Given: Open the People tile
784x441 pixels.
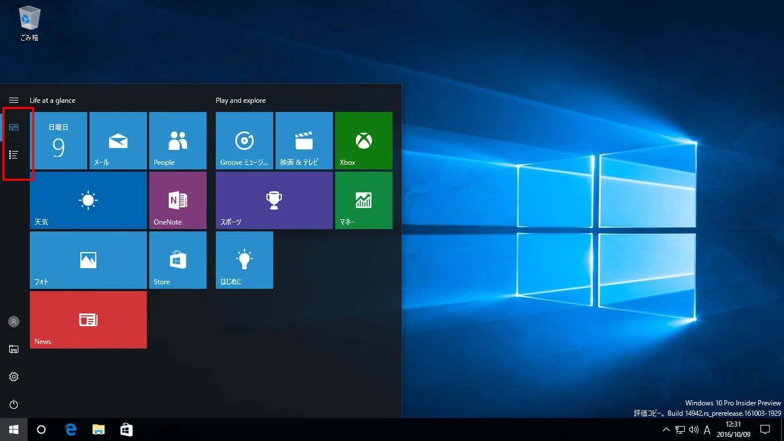Looking at the screenshot, I should coord(178,141).
